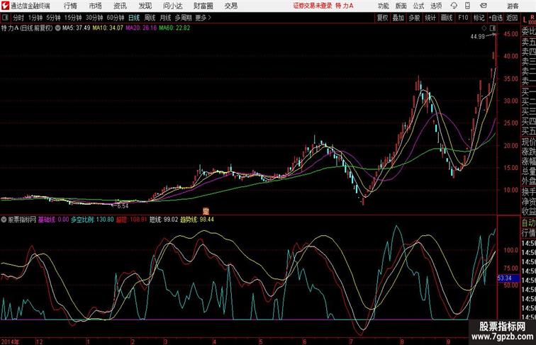Image resolution: width=536 pixels, height=345 pixels.
Task: Open the 问小达 menu
Action: pos(172,6)
